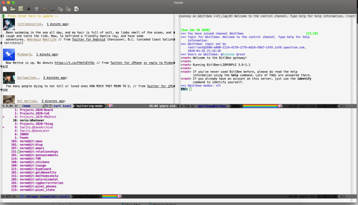
Task: Select the Projects.2020-CoE group
Action: (34, 113)
